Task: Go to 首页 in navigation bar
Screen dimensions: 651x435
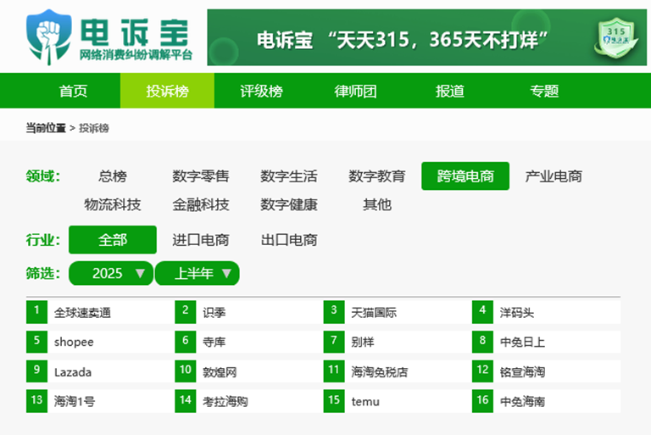Action: [x=73, y=91]
